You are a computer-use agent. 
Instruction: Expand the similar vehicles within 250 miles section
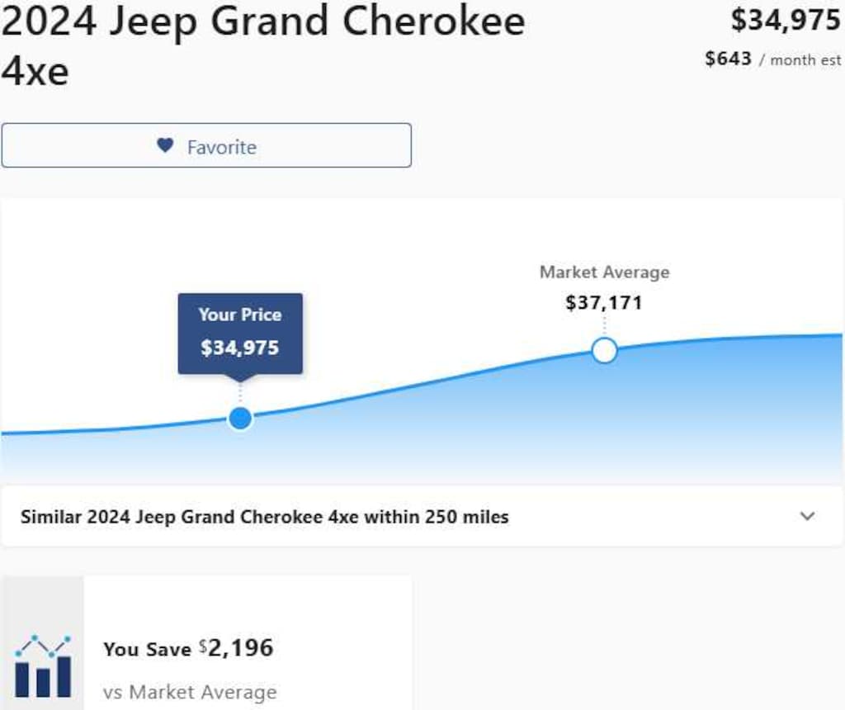264,517
